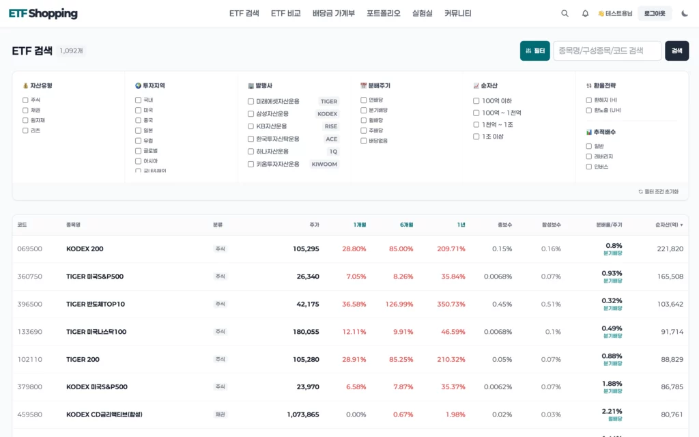The image size is (699, 437).
Task: Focus the 종목명/구성종목/코드 검색 field
Action: (607, 51)
